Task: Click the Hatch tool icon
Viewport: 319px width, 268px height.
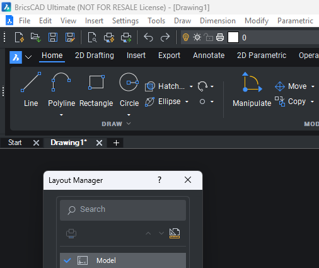Action: pyautogui.click(x=150, y=86)
